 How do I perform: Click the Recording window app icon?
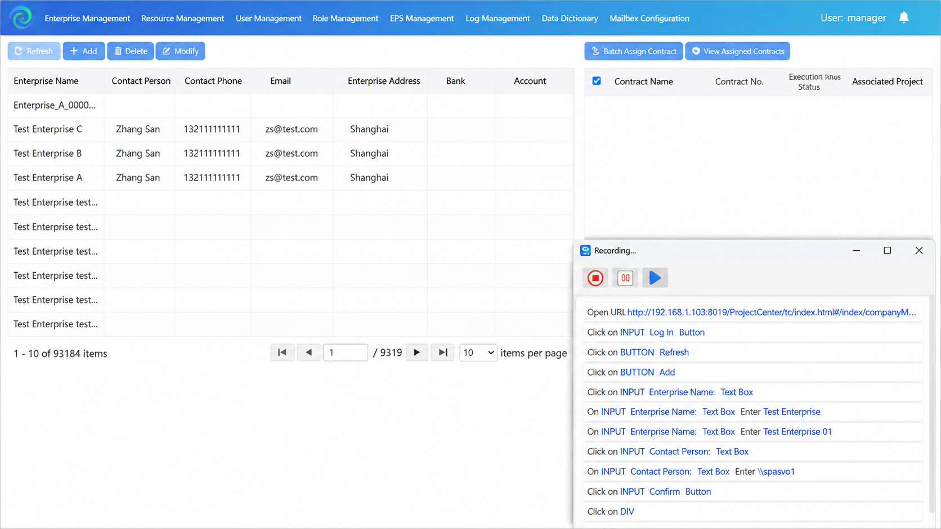click(x=585, y=251)
